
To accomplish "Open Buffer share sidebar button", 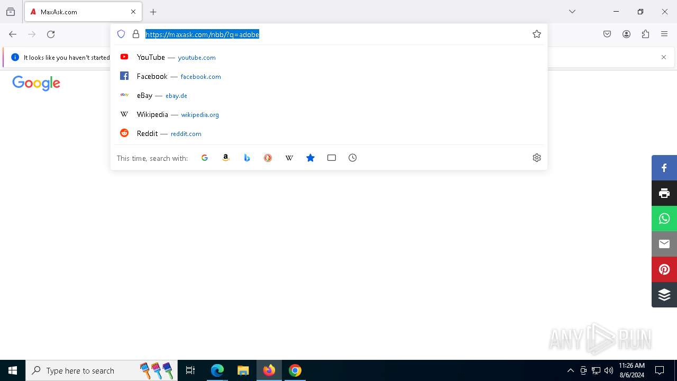I will click(664, 295).
